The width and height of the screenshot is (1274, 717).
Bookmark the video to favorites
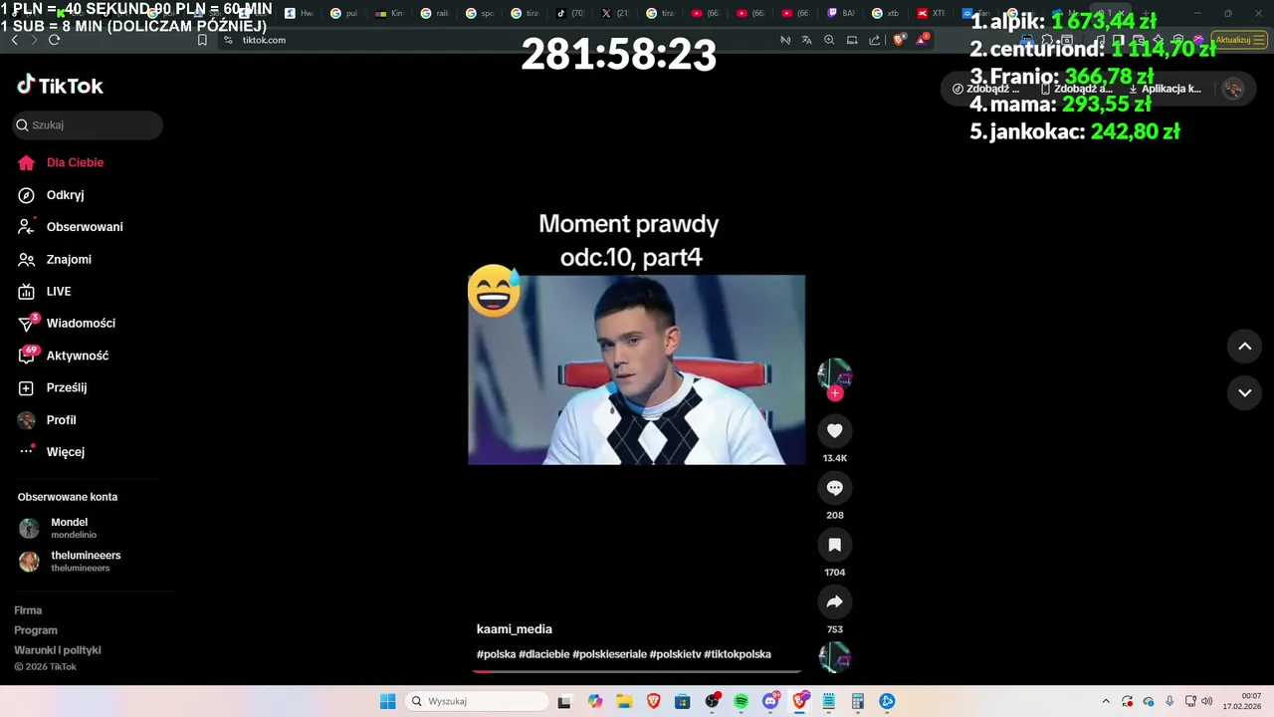tap(834, 545)
